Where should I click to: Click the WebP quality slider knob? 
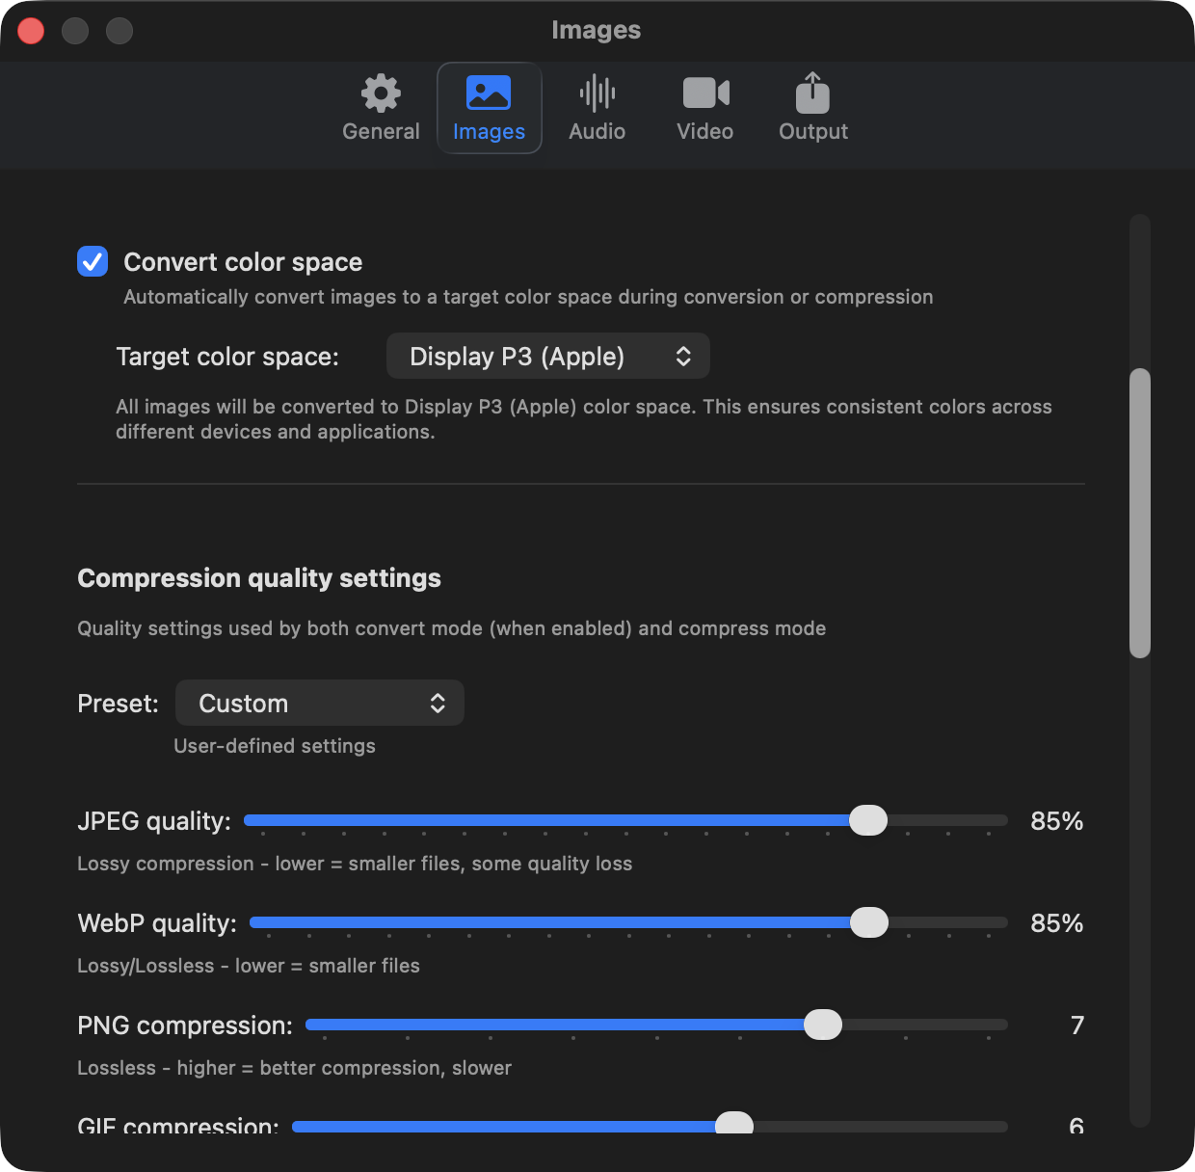tap(869, 922)
